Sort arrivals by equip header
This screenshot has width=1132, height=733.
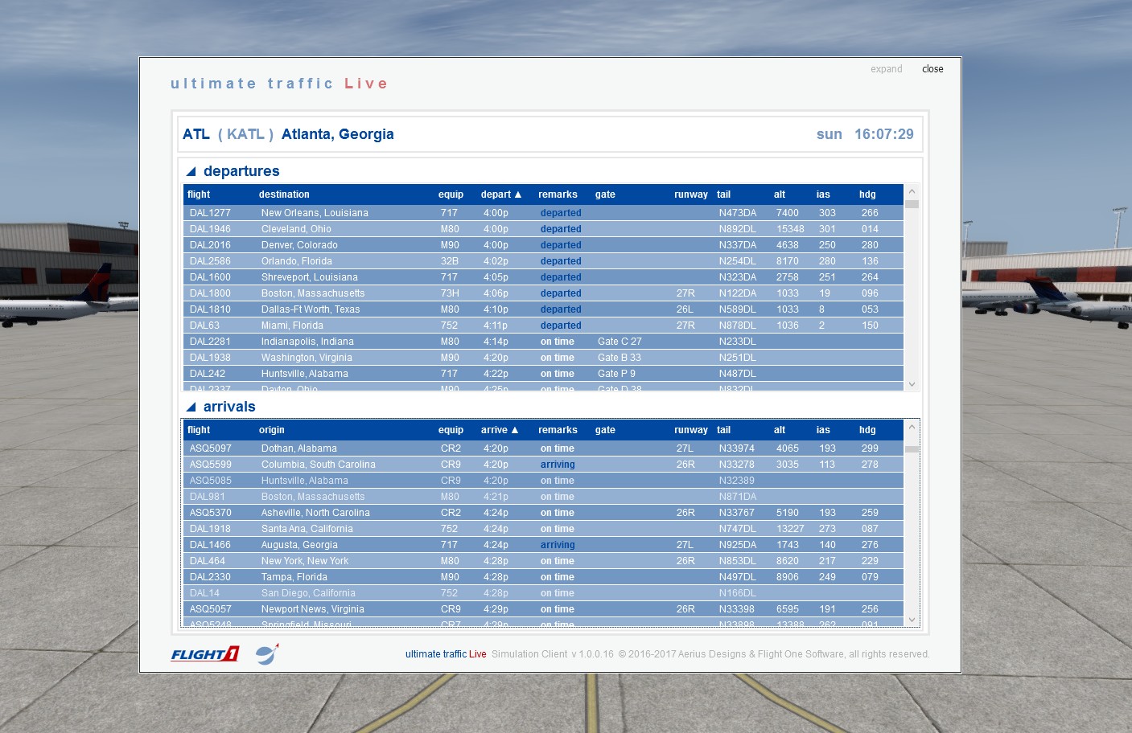[451, 430]
